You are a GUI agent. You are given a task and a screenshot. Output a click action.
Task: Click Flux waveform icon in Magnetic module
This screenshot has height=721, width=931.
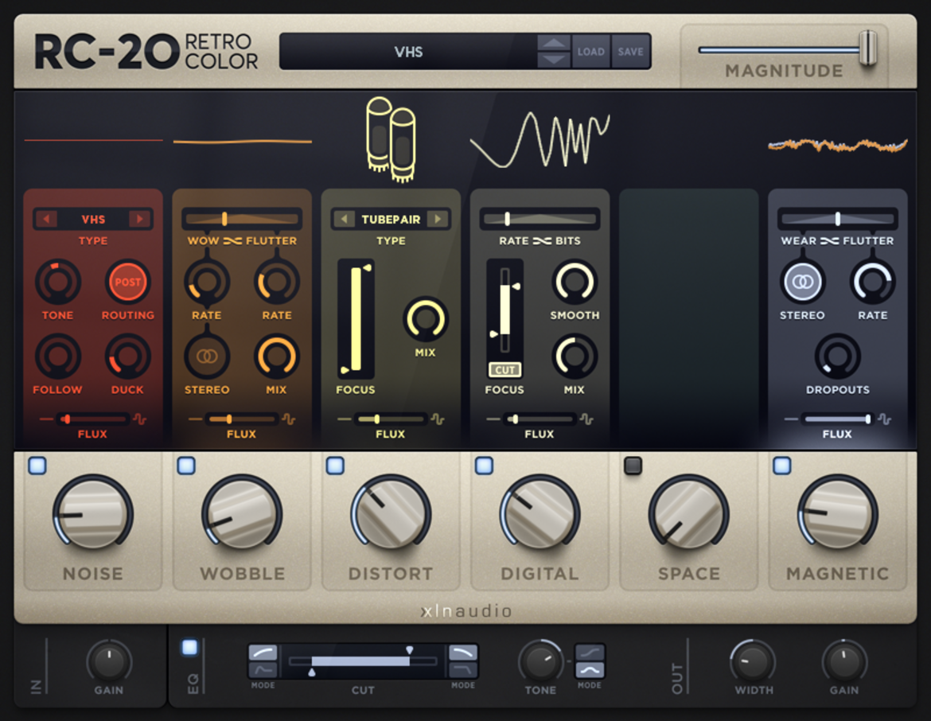[884, 419]
